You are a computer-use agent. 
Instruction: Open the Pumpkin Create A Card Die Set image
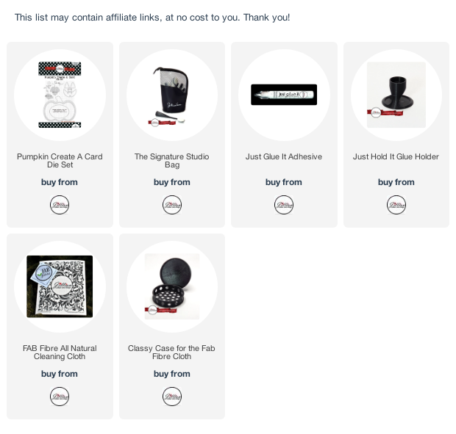[x=60, y=95]
